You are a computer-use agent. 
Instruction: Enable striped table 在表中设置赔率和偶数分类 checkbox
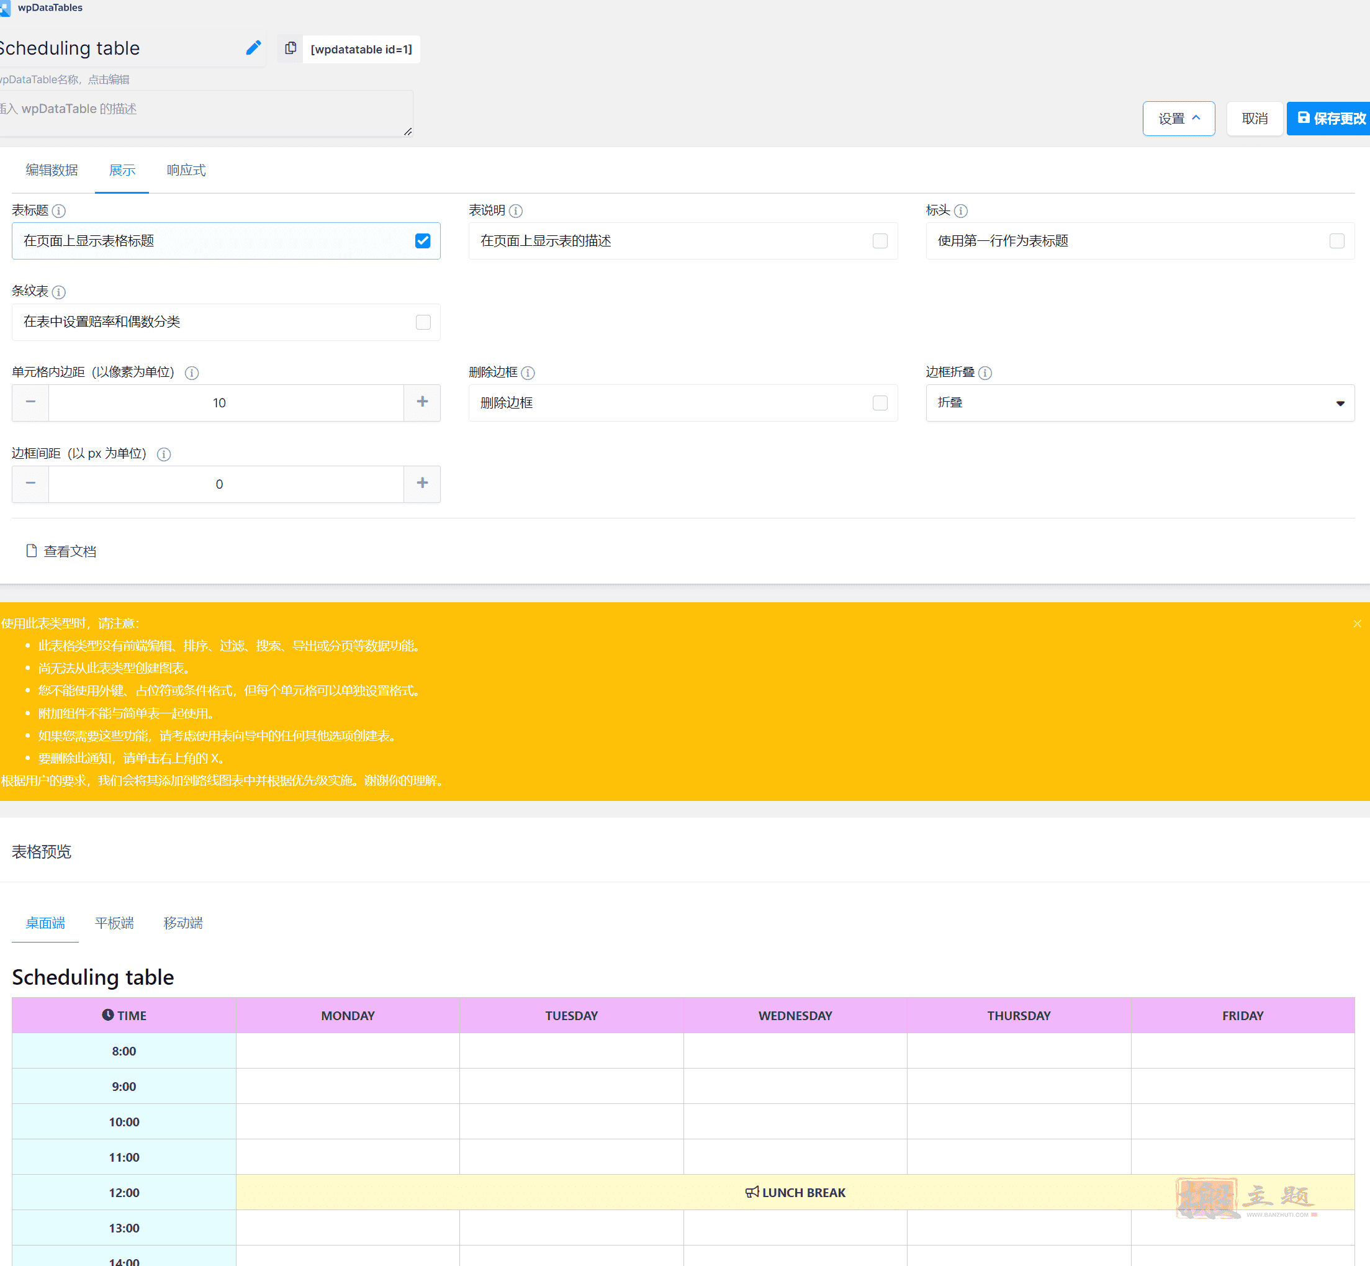[423, 323]
